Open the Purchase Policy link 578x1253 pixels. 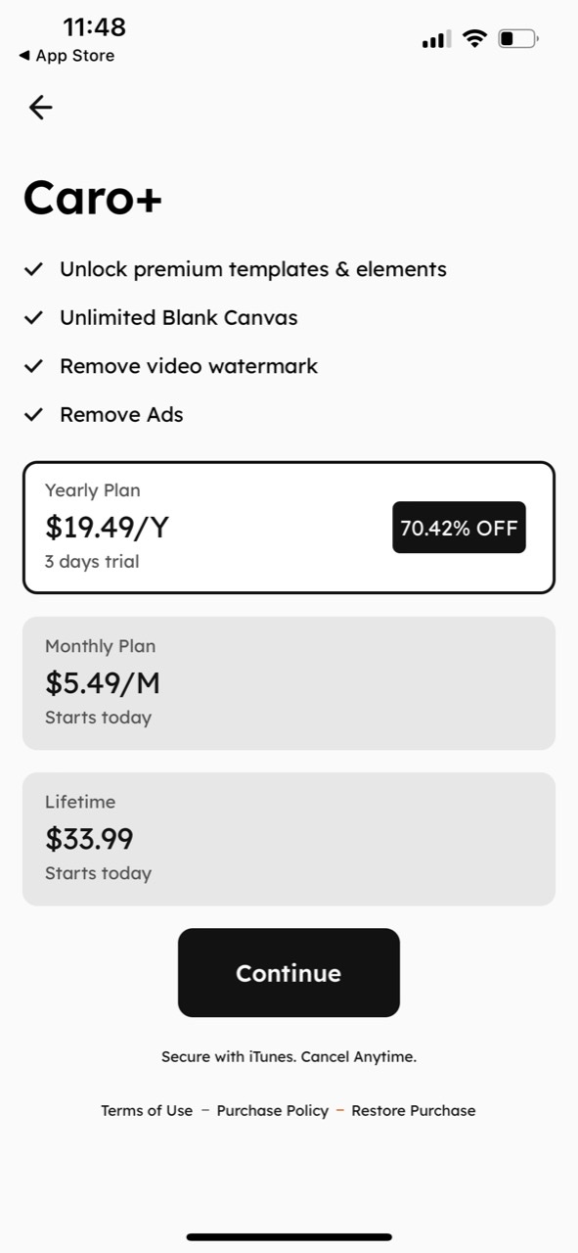coord(273,1110)
